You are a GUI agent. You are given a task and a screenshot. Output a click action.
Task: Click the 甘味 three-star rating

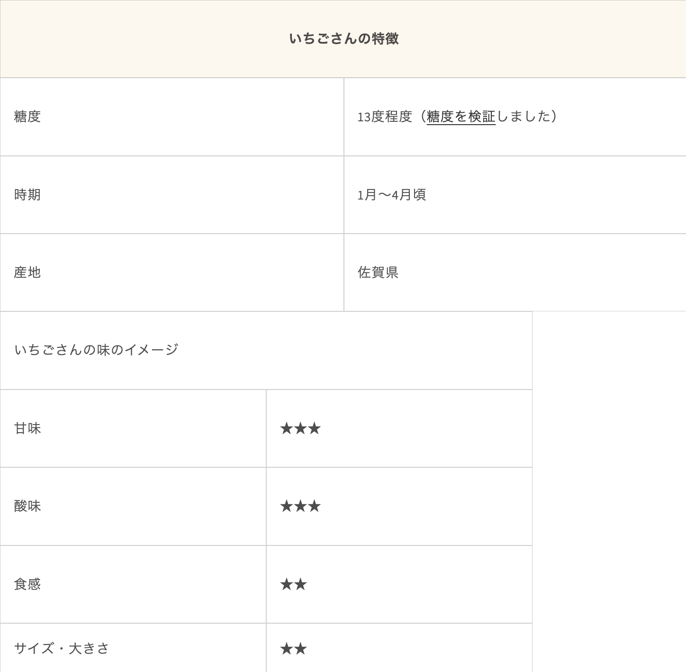[x=300, y=429]
